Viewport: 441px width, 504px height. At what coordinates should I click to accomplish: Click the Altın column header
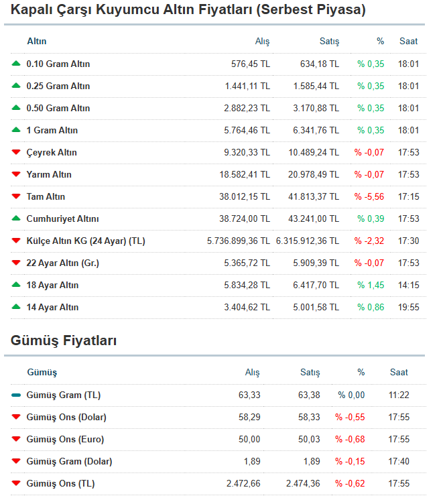click(36, 41)
